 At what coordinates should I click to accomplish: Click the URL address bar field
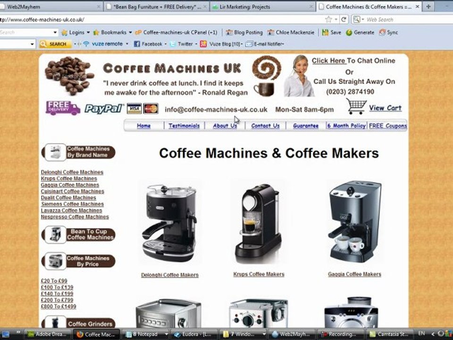pyautogui.click(x=162, y=19)
